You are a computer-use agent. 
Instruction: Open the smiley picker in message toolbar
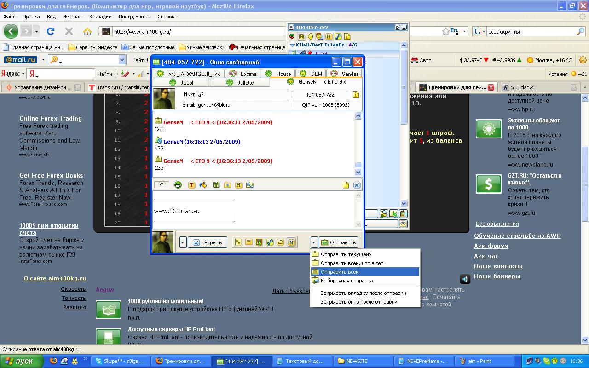click(178, 185)
